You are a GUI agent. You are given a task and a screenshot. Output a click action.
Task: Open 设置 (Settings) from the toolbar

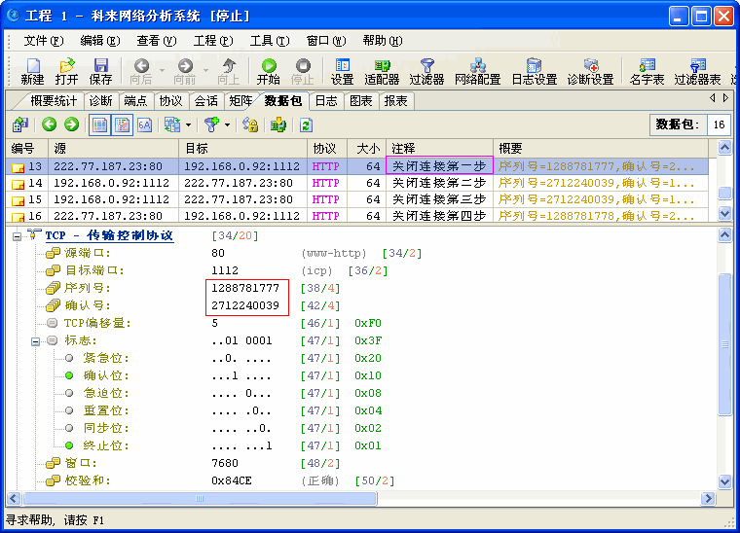pos(342,71)
